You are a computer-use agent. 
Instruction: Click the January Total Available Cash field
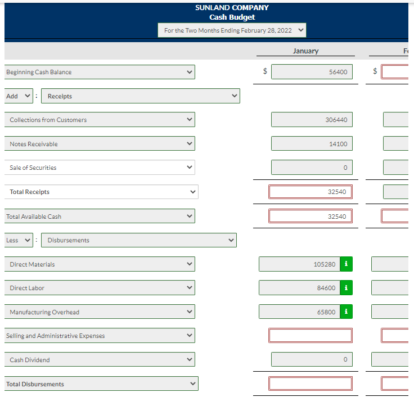click(310, 216)
